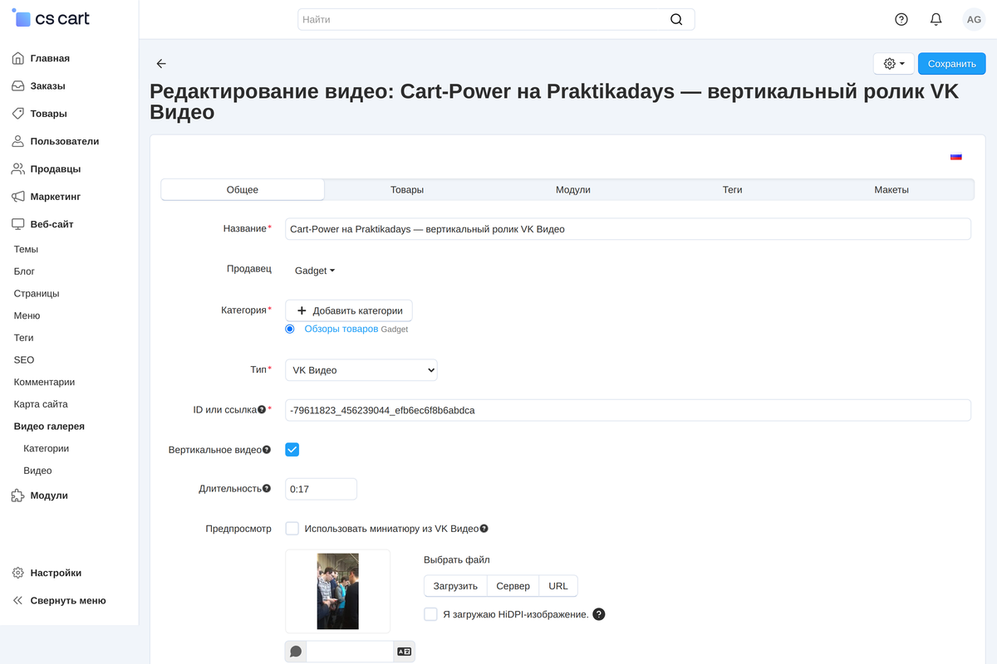
Task: Click the search magnifier icon
Action: 676,19
